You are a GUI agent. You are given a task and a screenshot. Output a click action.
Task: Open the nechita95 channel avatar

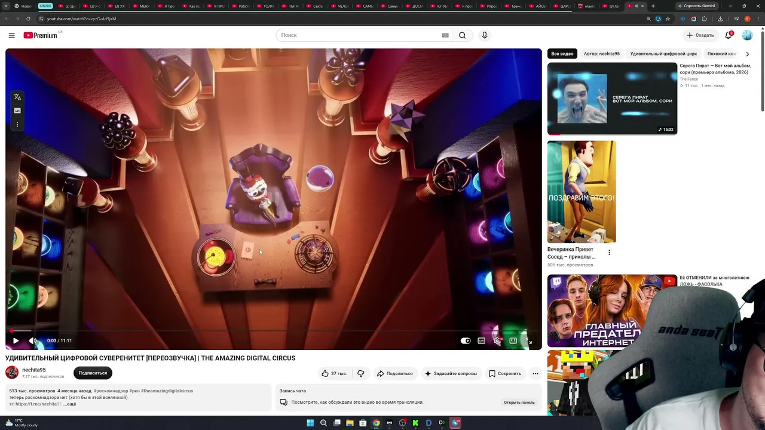tap(12, 373)
